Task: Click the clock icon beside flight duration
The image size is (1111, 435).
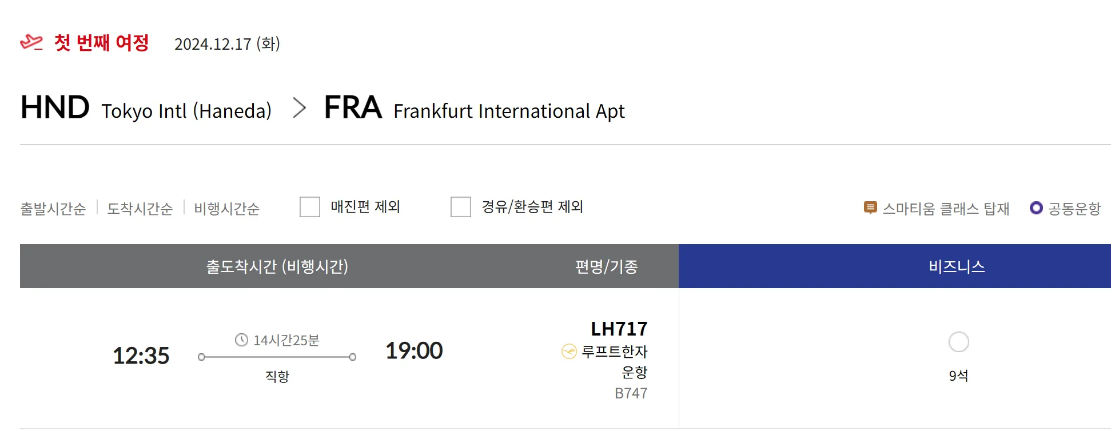Action: click(x=241, y=340)
